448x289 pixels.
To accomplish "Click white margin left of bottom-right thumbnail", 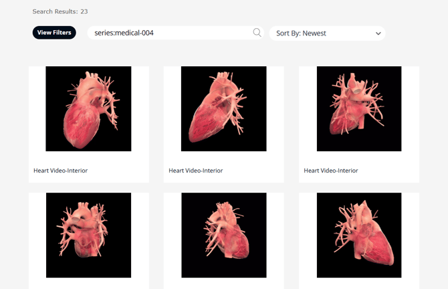I will (308, 235).
